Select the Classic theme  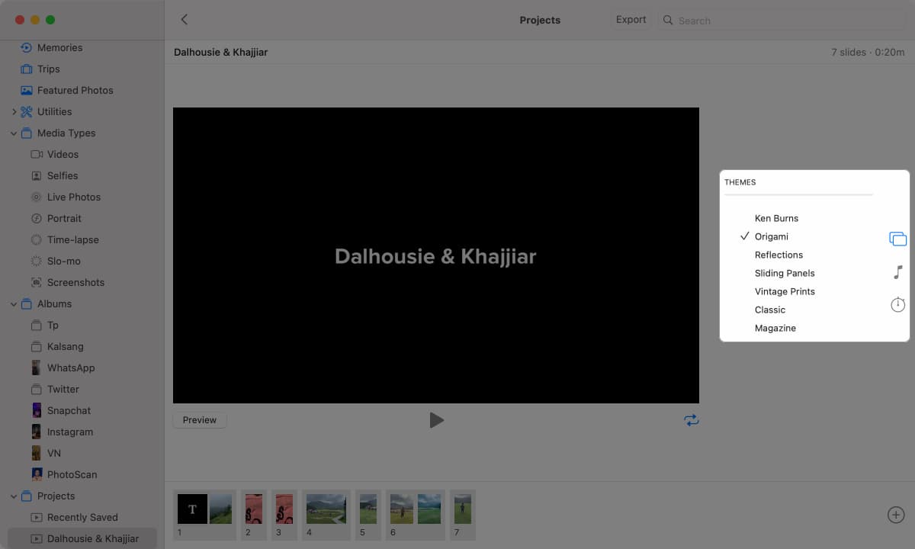770,310
